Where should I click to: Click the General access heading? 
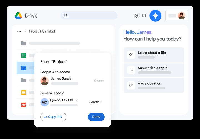tap(52, 93)
